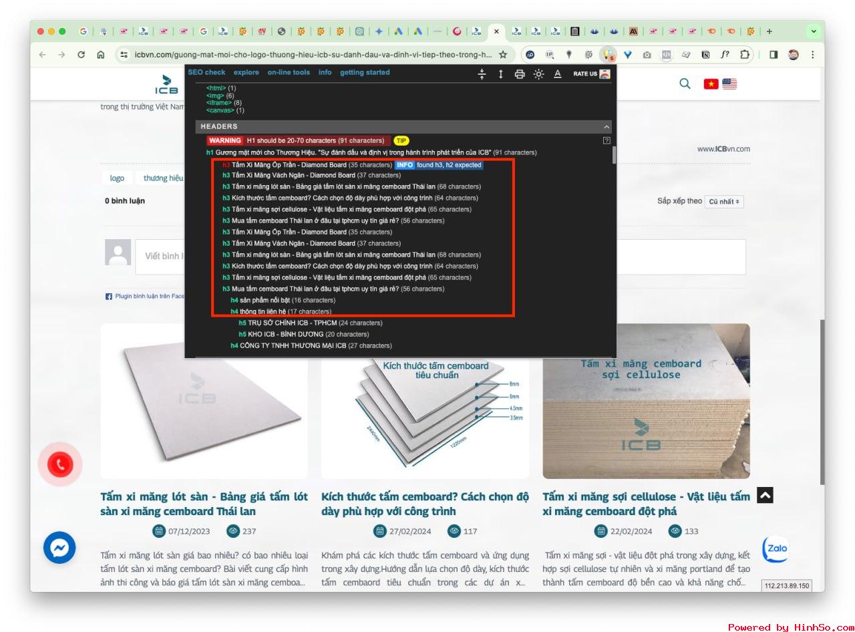Screen dimensions: 855x632
Task: Open the tab search dropdown arrow
Action: tap(813, 31)
